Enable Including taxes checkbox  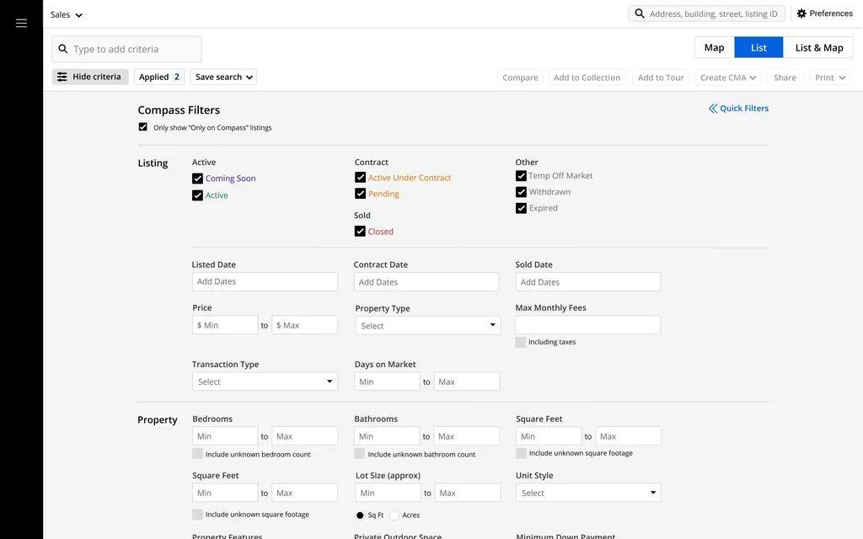[521, 342]
